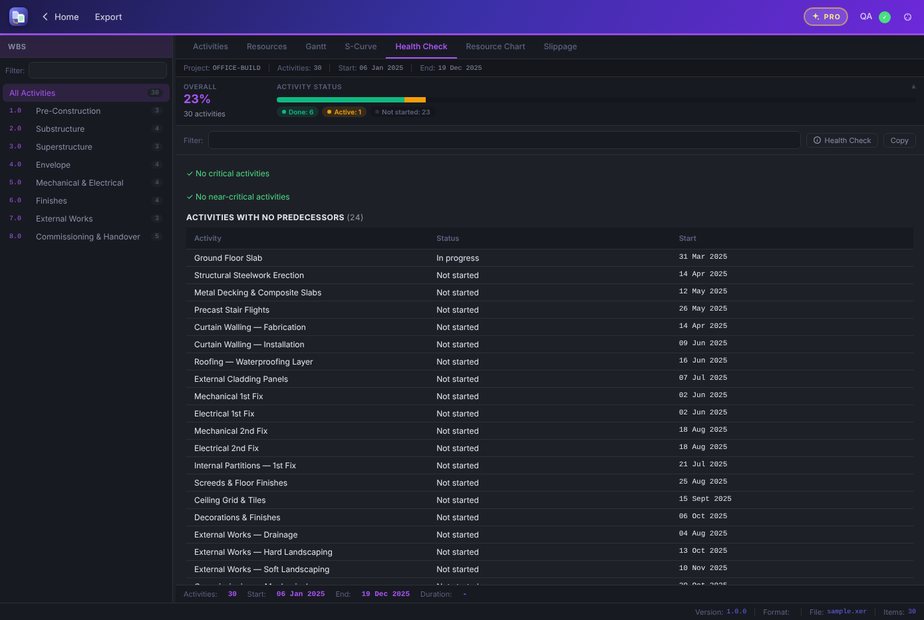Open the Resource Chart tab

[496, 47]
